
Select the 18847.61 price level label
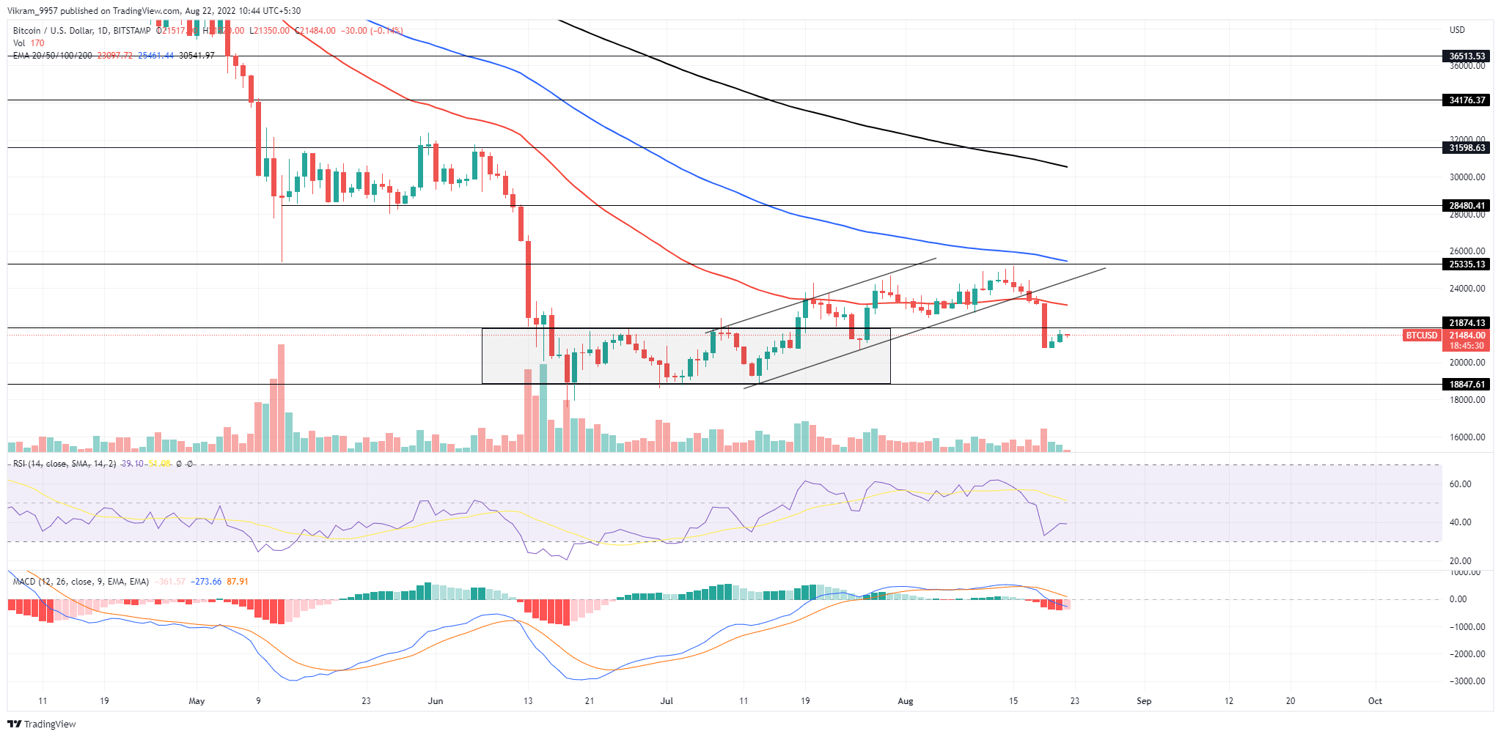click(x=1467, y=385)
